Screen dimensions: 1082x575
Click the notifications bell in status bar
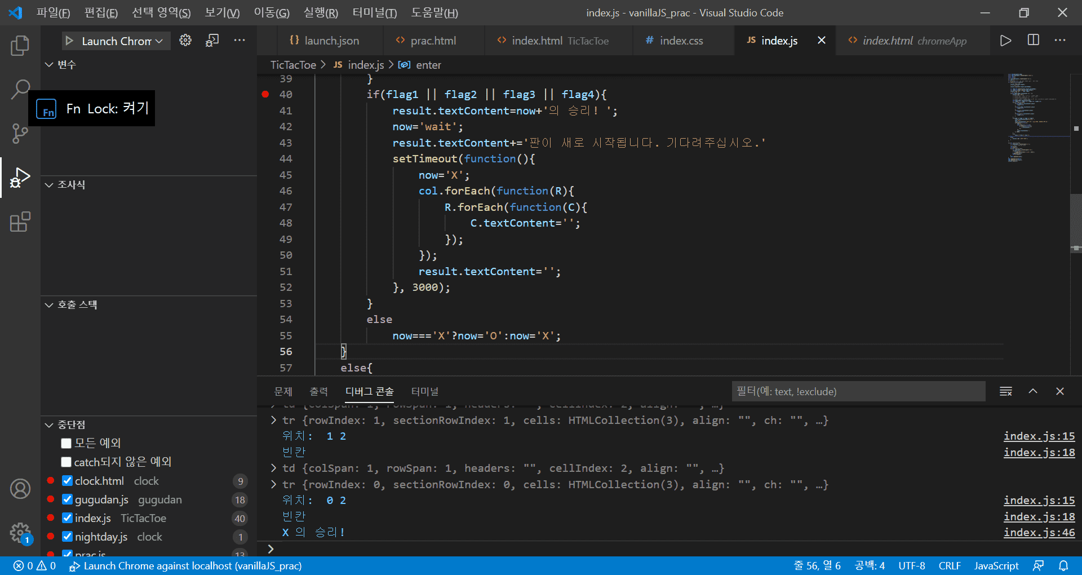pyautogui.click(x=1063, y=565)
